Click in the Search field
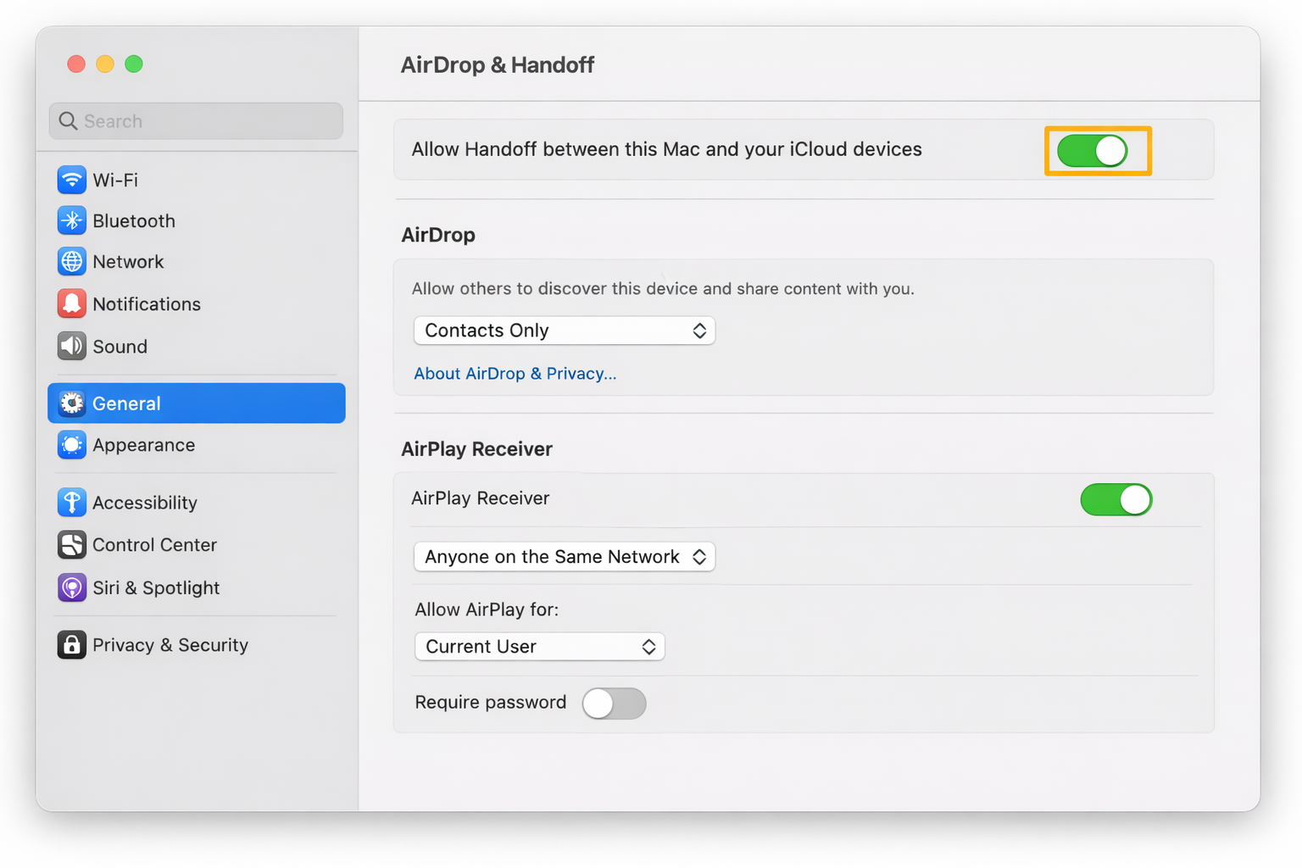This screenshot has width=1302, height=868. tap(196, 121)
